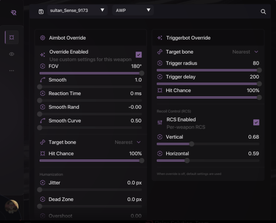This screenshot has height=223, width=276.
Task: Click the Jitter slider handle
Action: (x=40, y=190)
